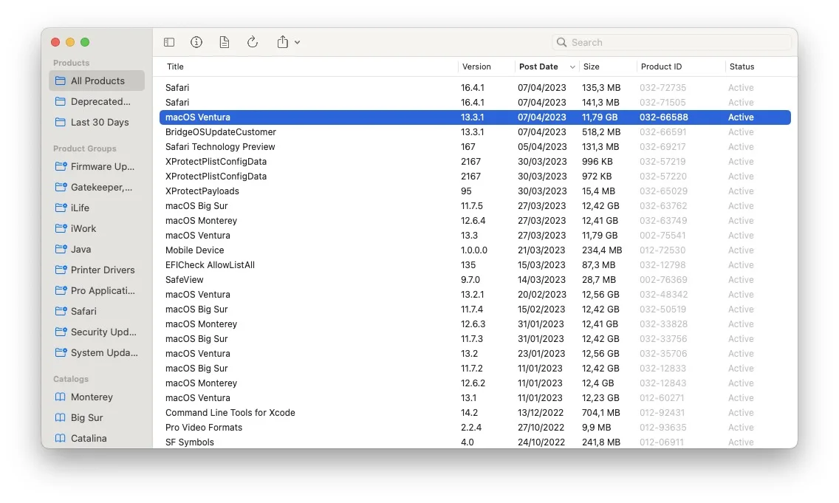
Task: Focus the Search field
Action: [671, 42]
